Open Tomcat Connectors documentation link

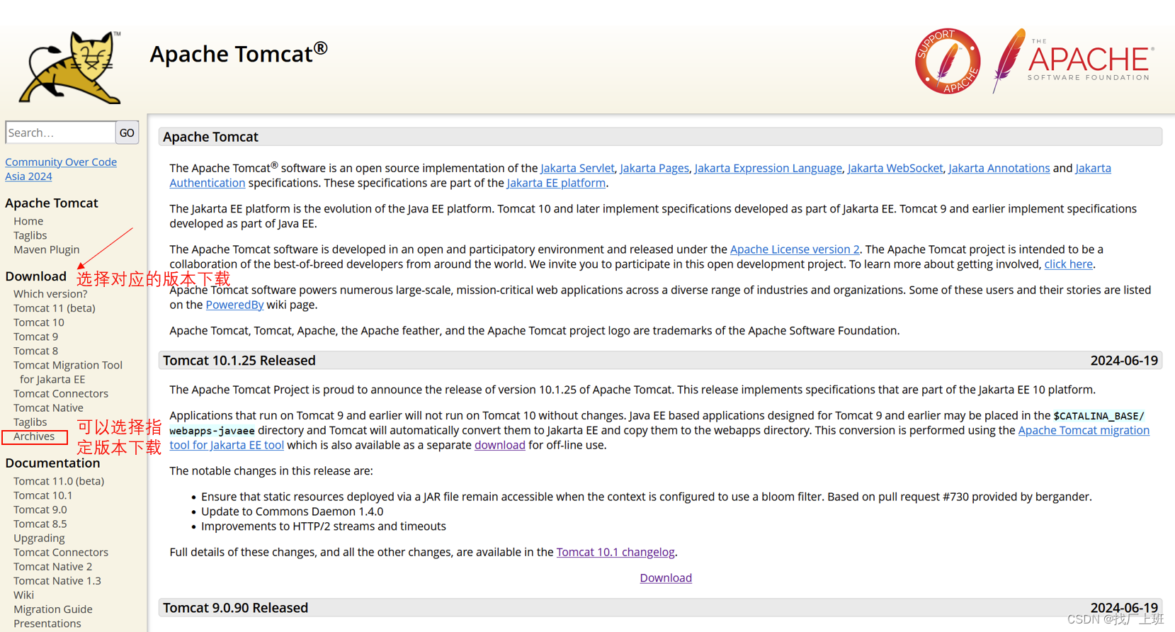[x=61, y=552]
